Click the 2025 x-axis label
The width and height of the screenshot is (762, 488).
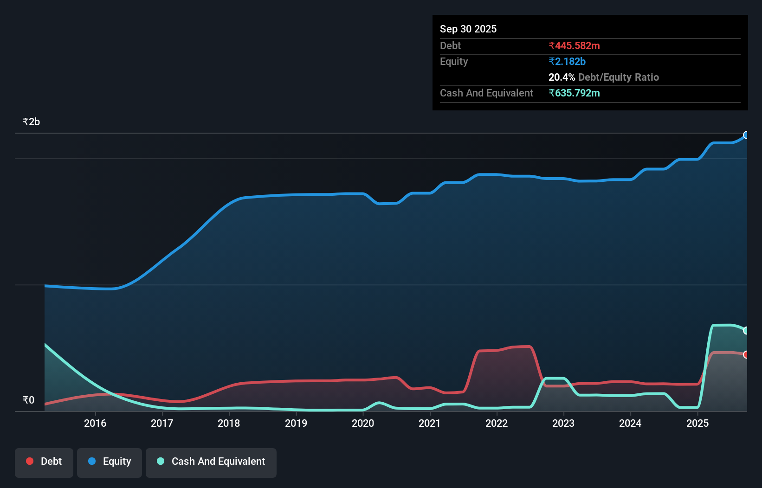tap(697, 423)
